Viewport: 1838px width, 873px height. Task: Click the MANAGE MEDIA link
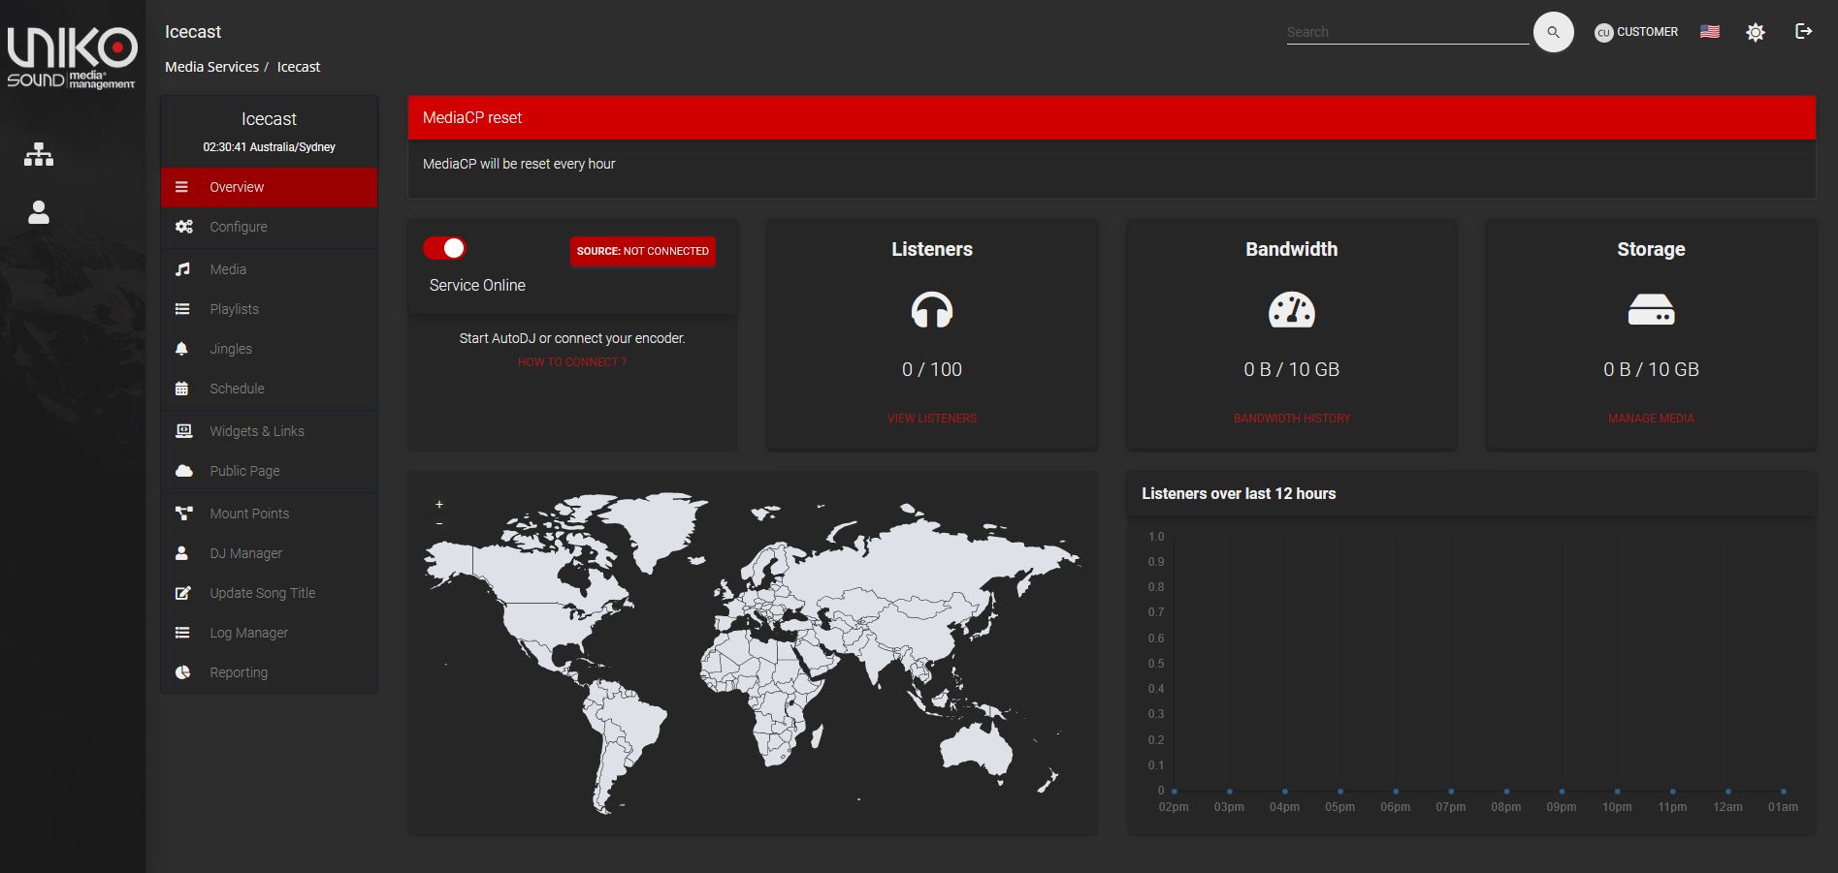[x=1651, y=419]
